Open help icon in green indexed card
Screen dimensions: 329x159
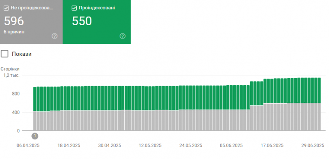(123, 36)
